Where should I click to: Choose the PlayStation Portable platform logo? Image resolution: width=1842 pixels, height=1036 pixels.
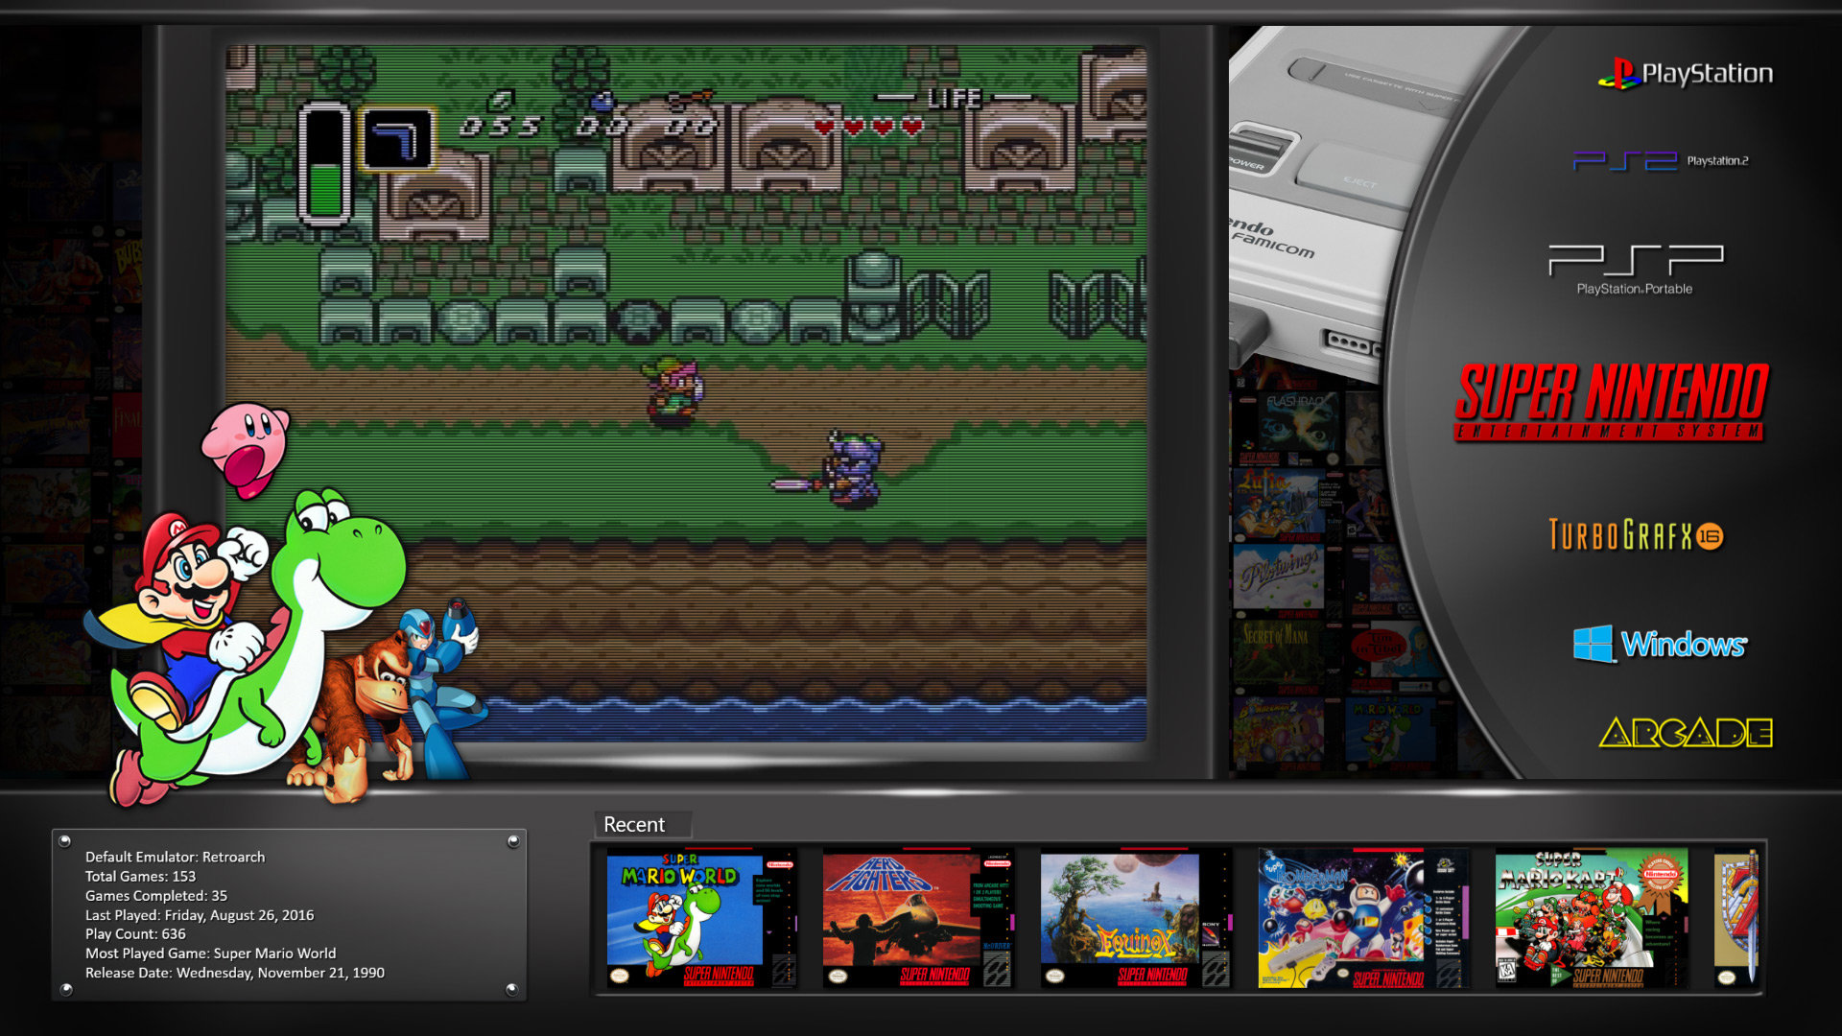pos(1636,270)
